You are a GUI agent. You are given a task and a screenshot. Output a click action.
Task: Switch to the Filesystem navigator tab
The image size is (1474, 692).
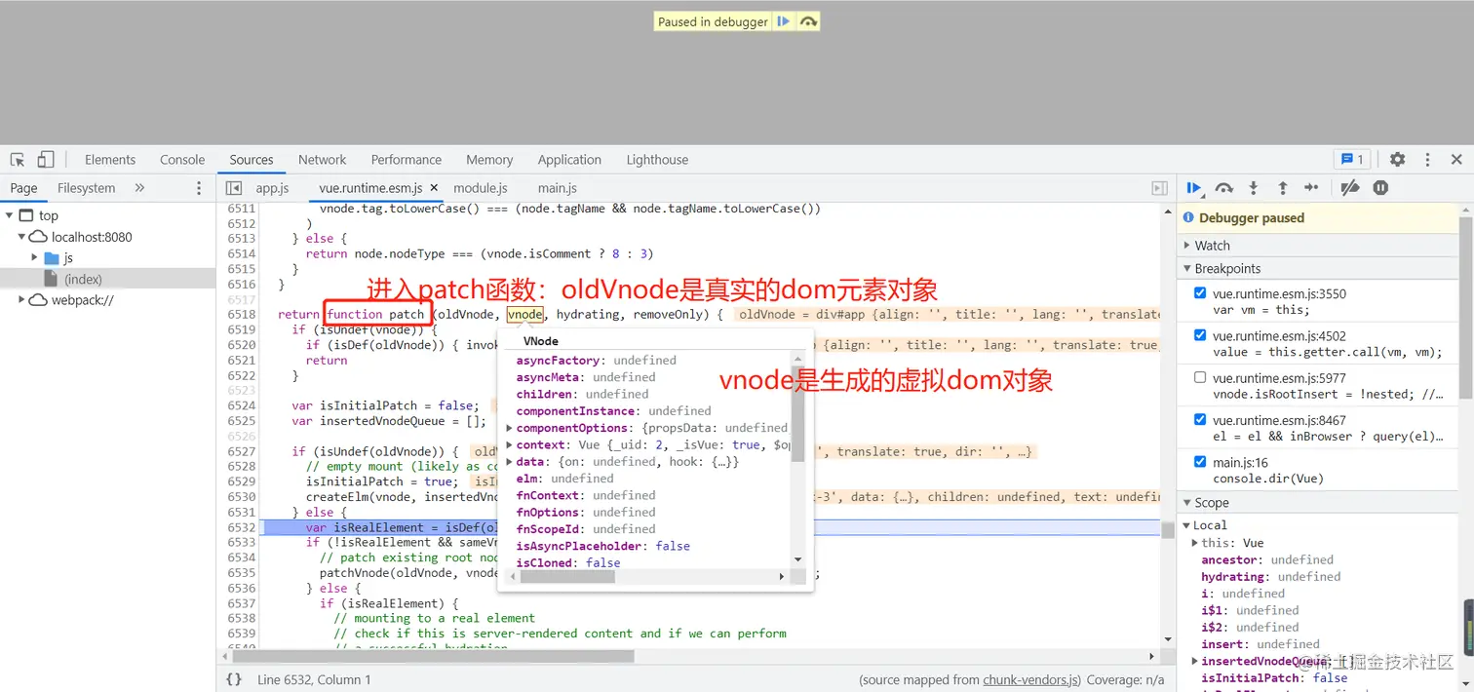click(x=86, y=188)
